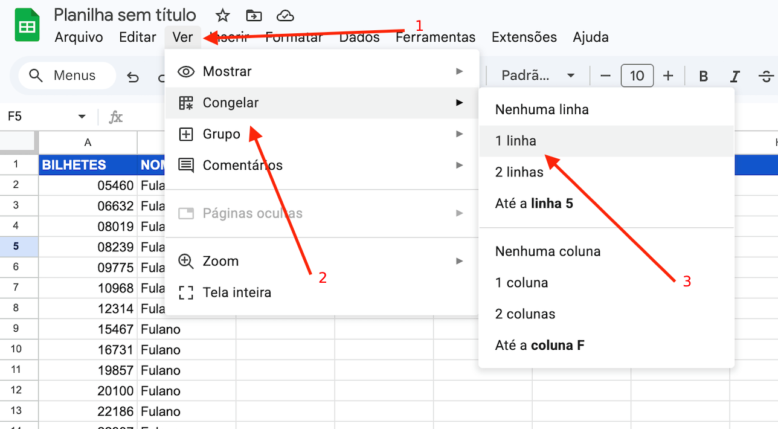Search menus using Menus box

tap(66, 76)
